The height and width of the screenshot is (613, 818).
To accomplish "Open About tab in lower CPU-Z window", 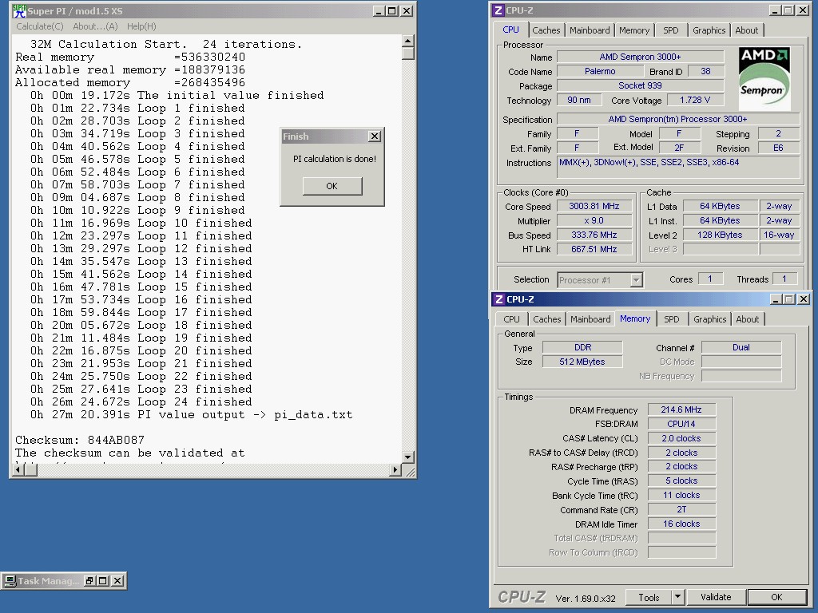I will click(x=748, y=319).
